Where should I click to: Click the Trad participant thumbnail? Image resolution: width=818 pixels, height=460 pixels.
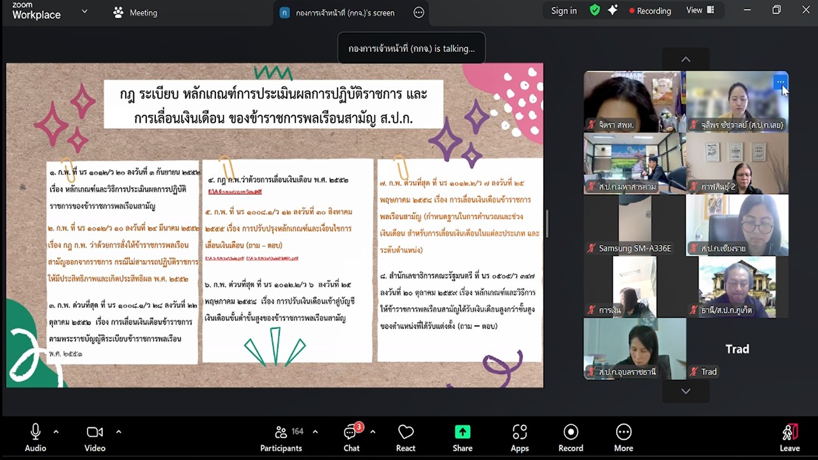[737, 348]
